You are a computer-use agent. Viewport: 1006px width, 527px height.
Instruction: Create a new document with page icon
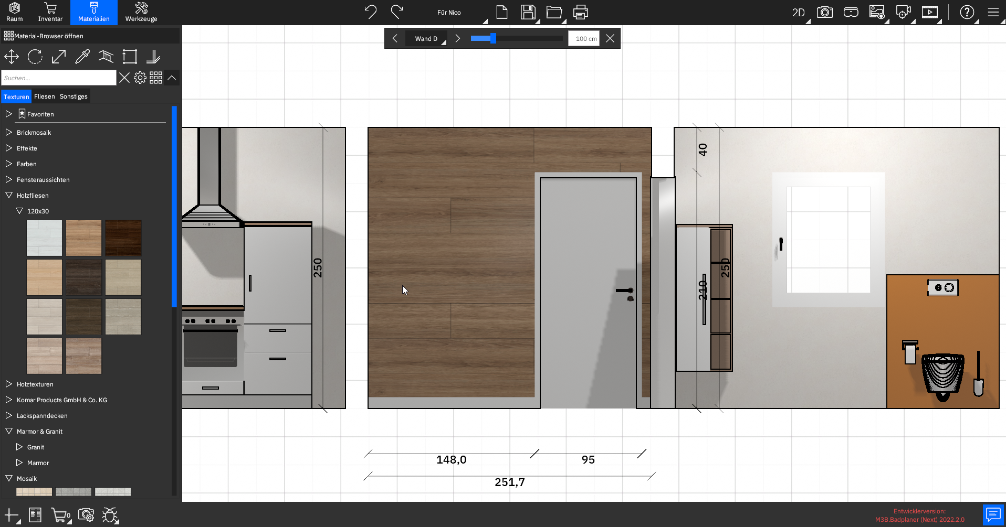[x=502, y=12]
